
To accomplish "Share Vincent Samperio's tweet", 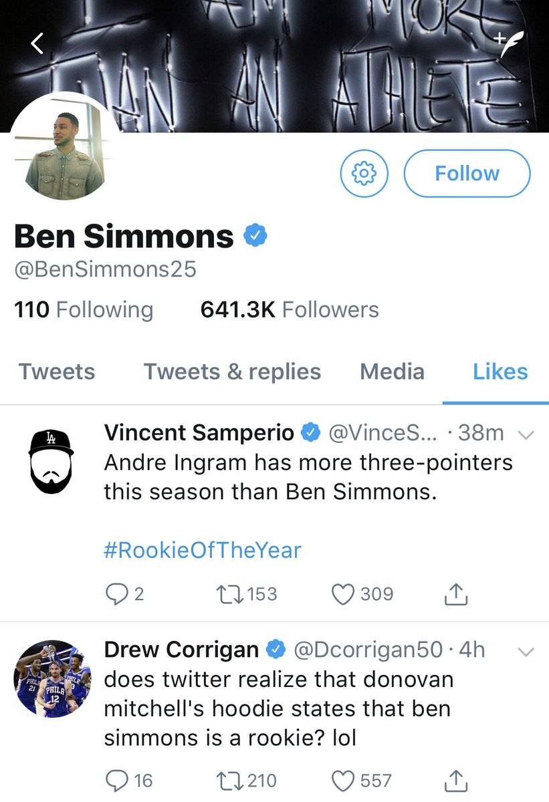I will 455,594.
